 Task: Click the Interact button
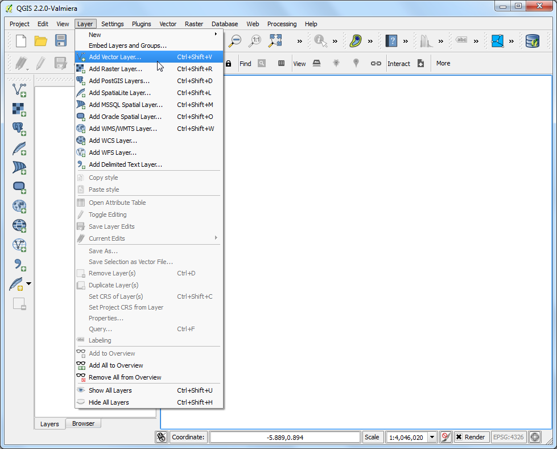(x=399, y=64)
